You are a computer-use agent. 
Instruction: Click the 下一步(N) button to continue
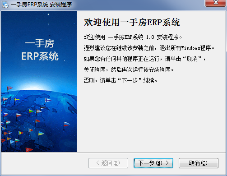tap(153, 163)
